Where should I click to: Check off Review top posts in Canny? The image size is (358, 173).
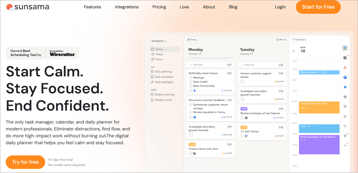191,112
